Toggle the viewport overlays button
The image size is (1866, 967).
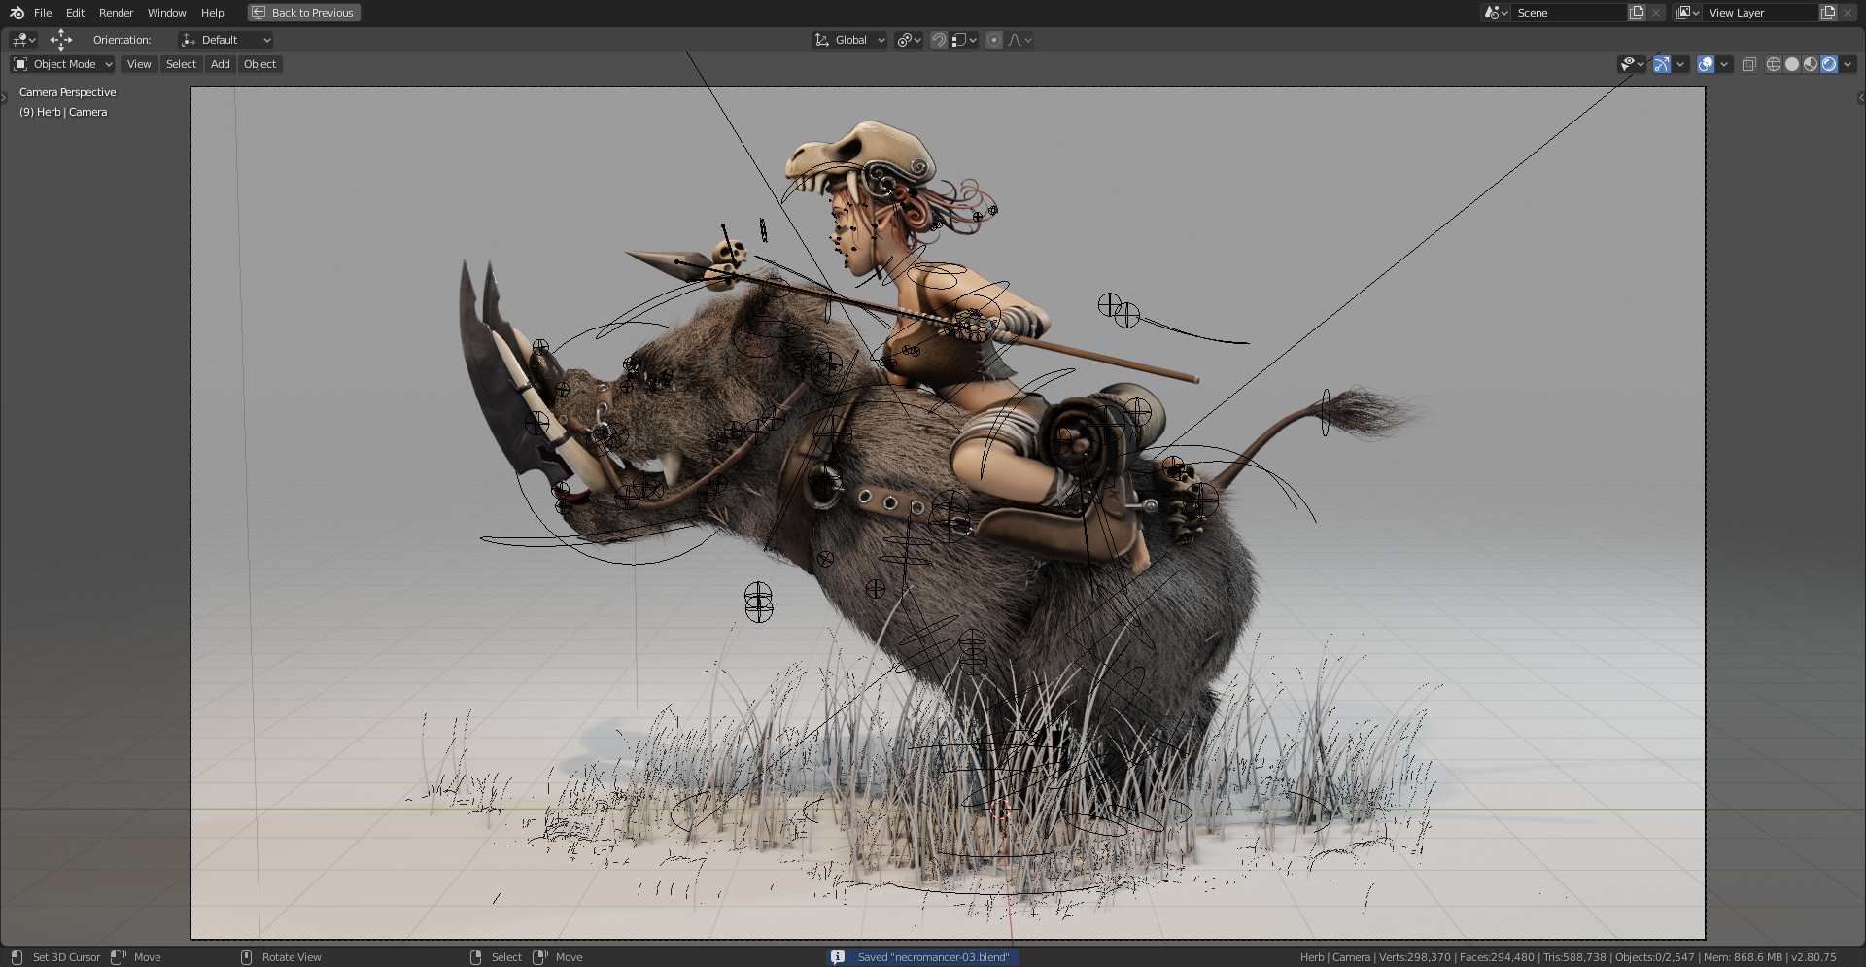click(x=1706, y=64)
